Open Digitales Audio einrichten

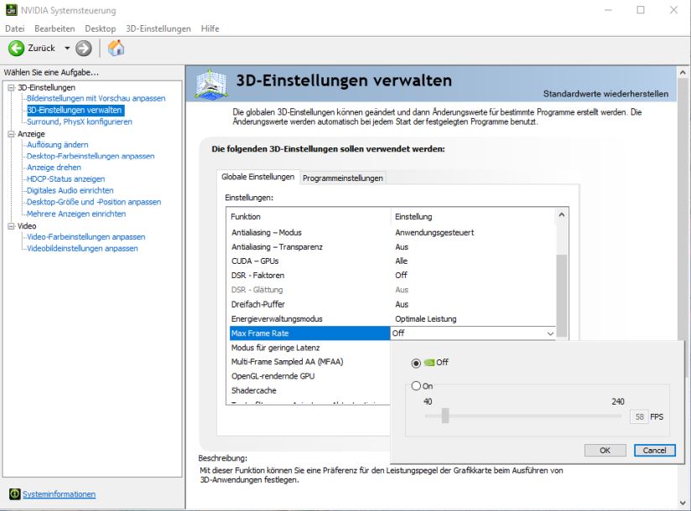tap(70, 190)
